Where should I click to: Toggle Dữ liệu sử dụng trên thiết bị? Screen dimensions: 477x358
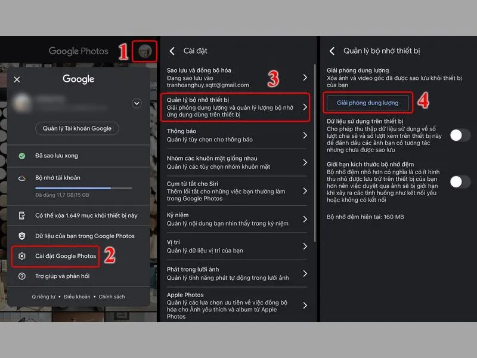coord(460,135)
